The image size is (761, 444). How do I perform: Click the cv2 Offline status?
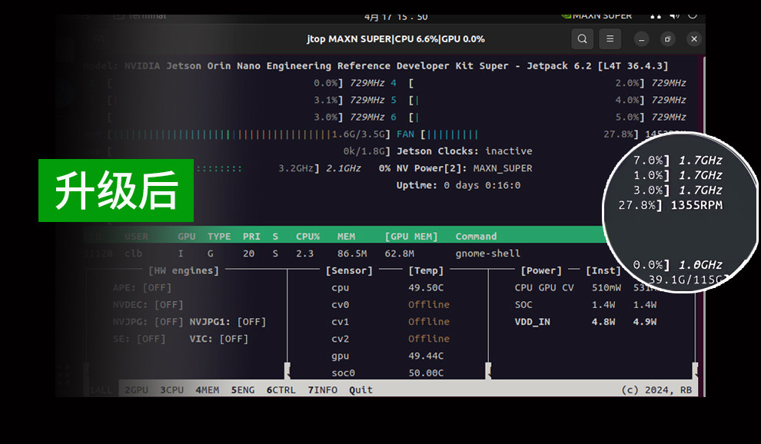click(x=429, y=339)
